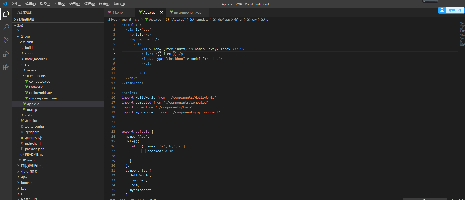Collapse the src folder
The image size is (465, 200).
coord(58,64)
